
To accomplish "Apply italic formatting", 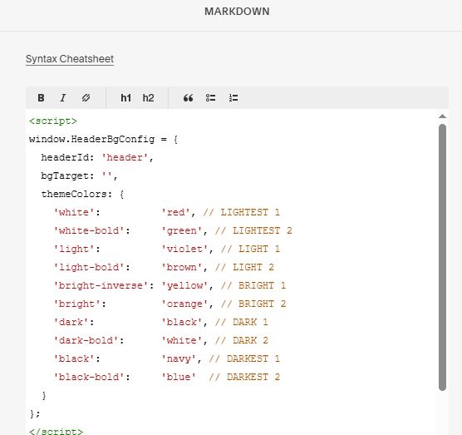I will click(63, 98).
